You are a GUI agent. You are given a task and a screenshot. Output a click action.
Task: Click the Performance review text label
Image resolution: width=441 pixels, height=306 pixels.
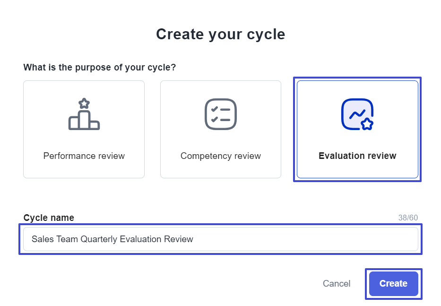coord(84,156)
